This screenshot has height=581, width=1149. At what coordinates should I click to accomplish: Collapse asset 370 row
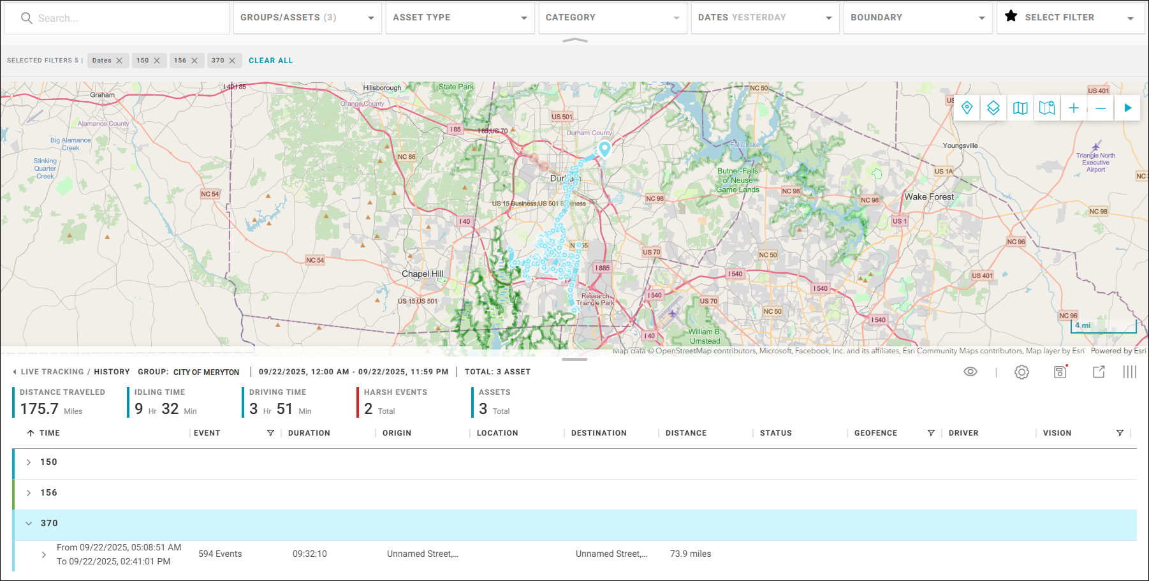[29, 524]
